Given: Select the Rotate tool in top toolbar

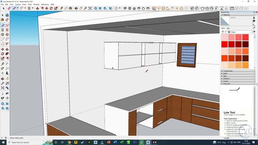Looking at the screenshot, I should (51, 8).
